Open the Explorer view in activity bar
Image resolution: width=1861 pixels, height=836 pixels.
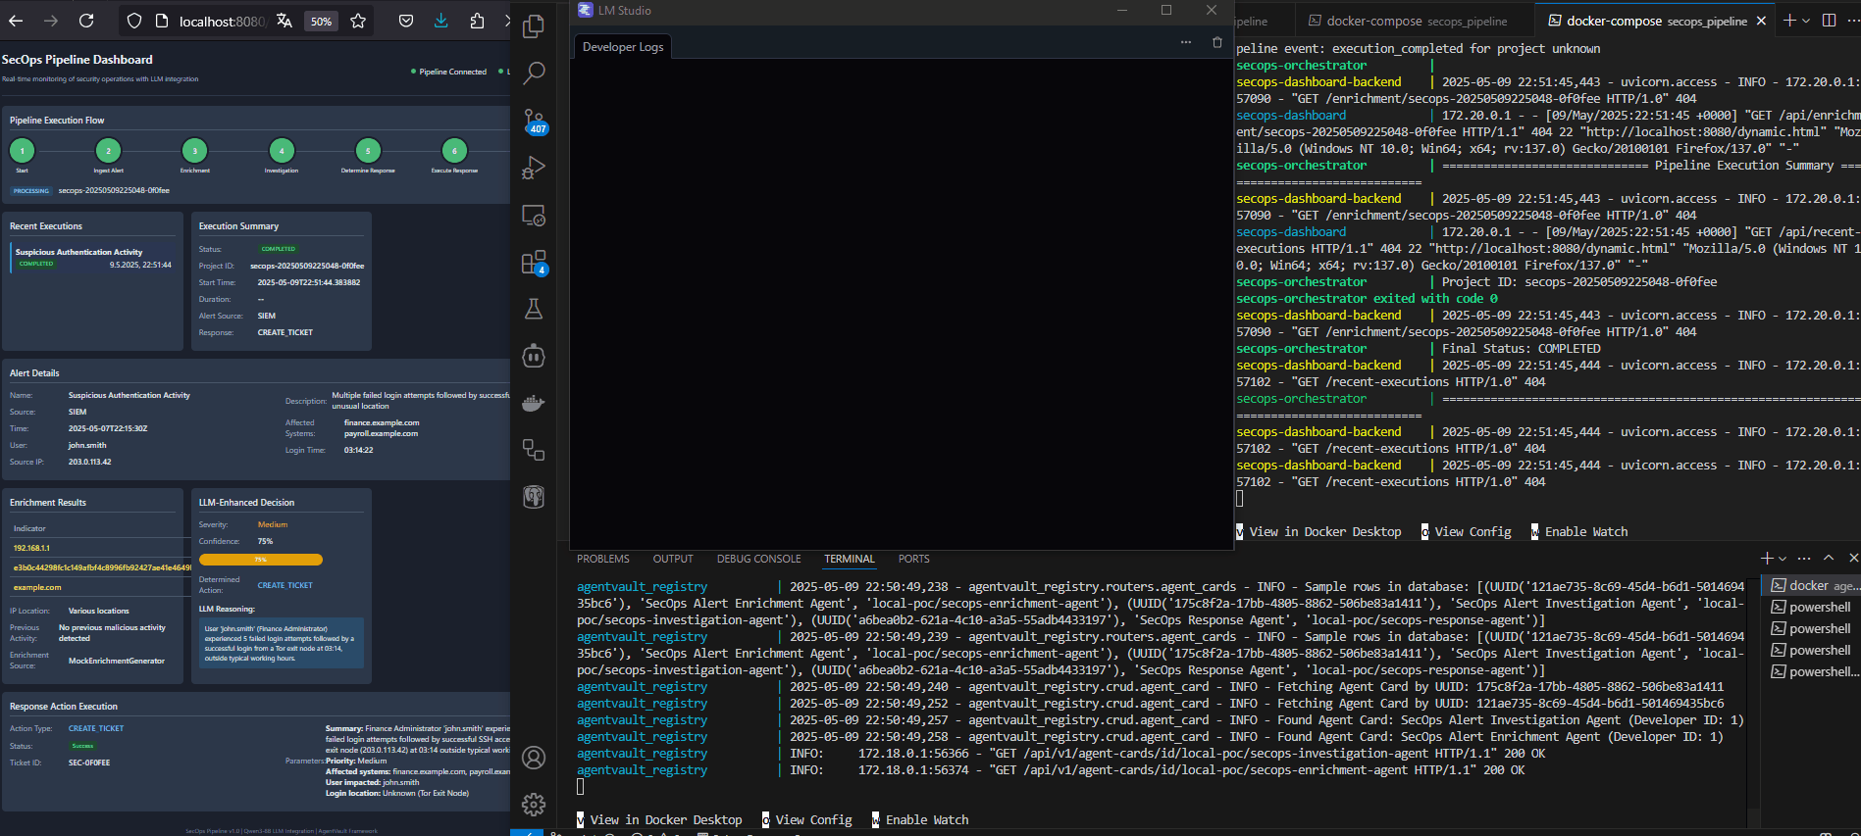pos(534,26)
